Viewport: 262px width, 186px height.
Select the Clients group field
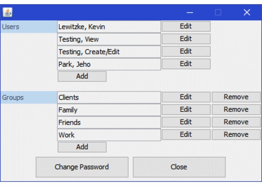[x=109, y=98]
